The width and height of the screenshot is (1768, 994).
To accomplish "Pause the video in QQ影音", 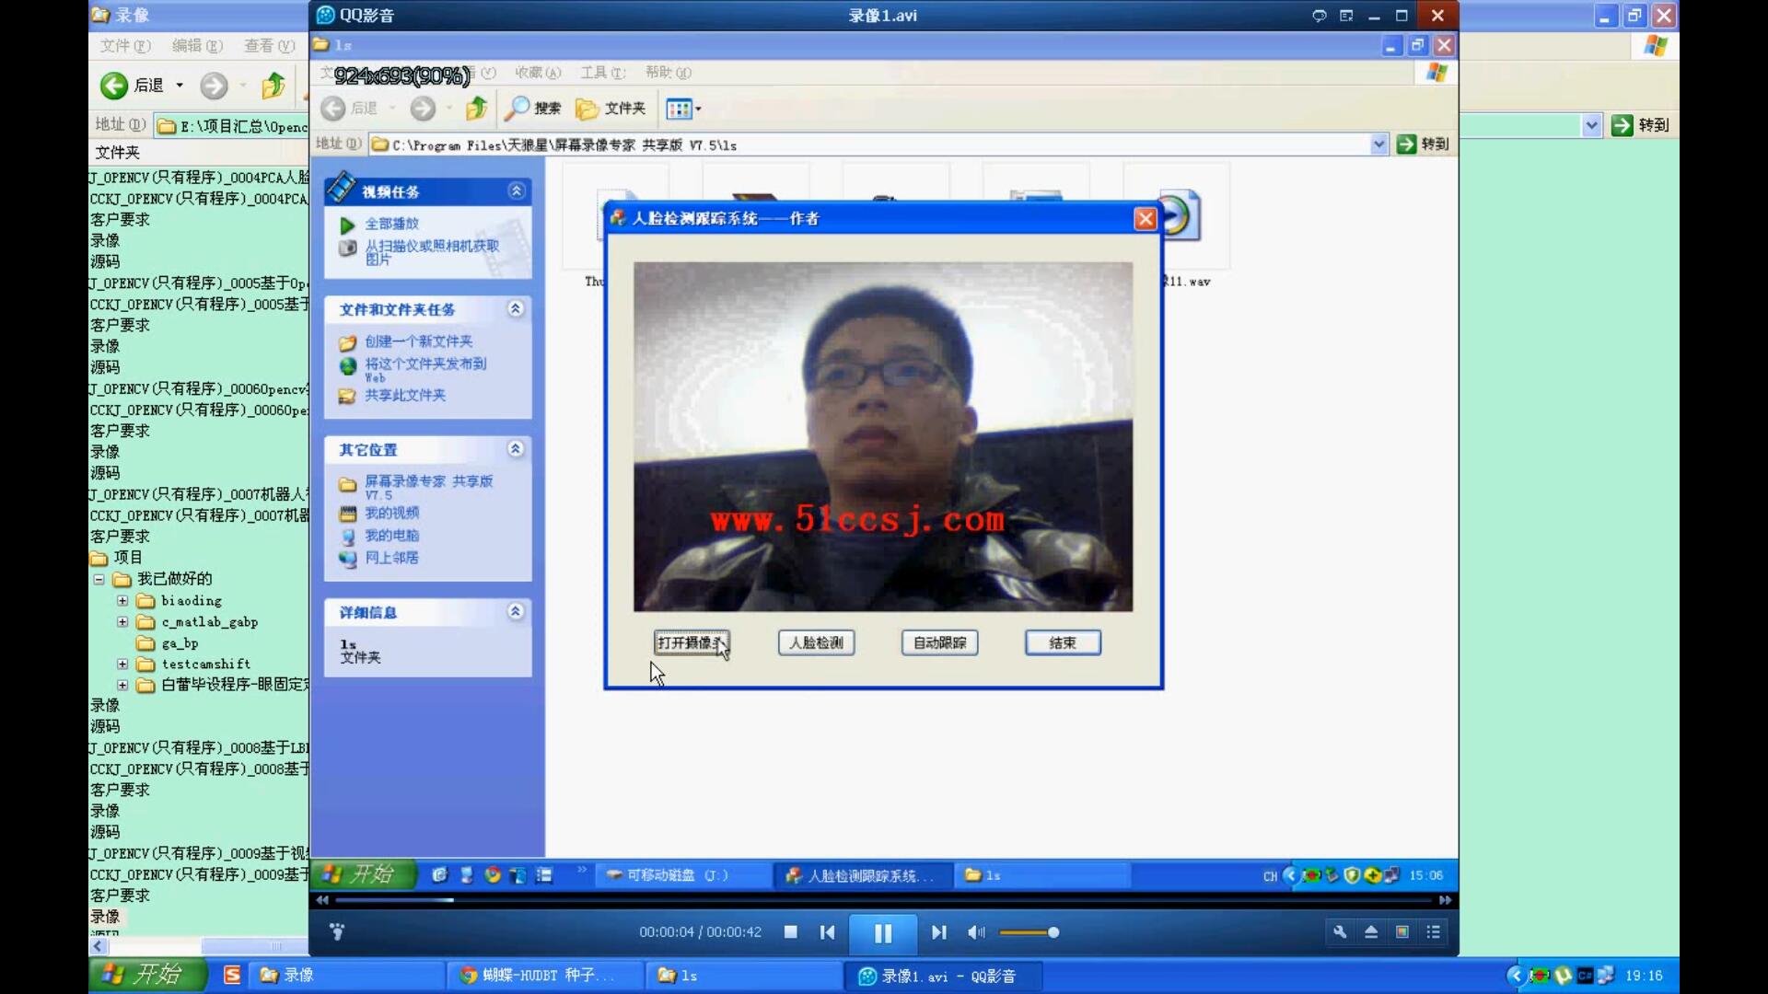I will 882,933.
